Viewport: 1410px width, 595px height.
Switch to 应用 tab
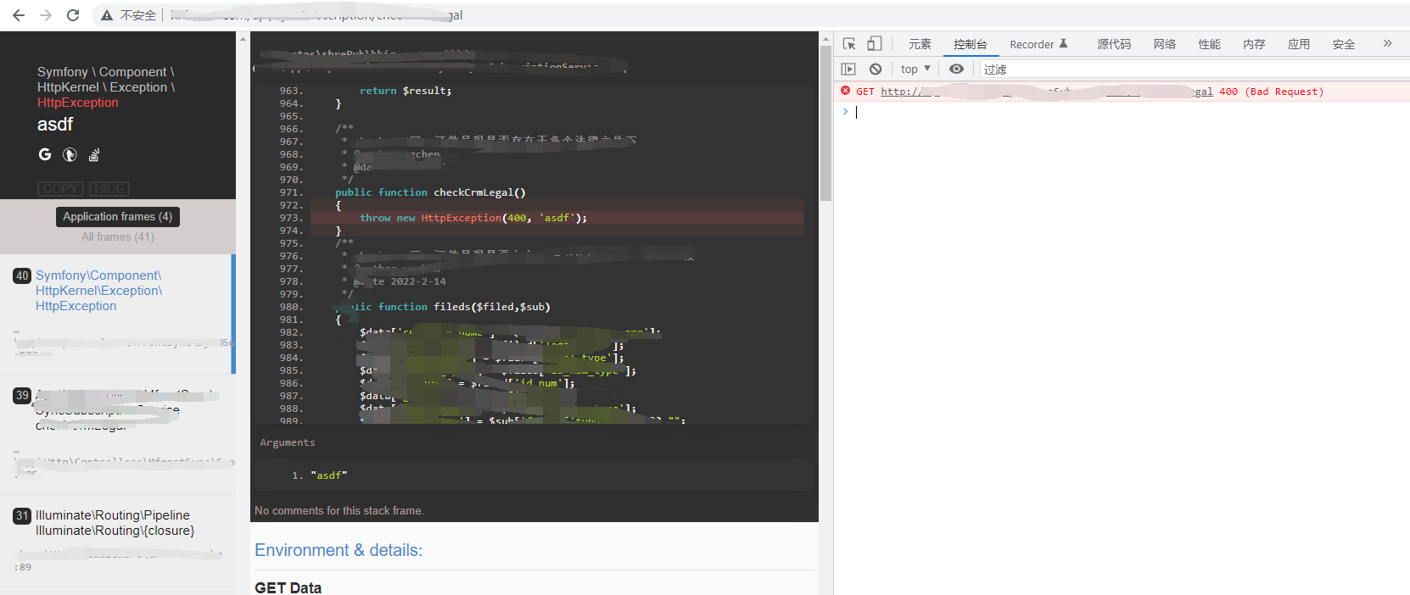(1299, 44)
